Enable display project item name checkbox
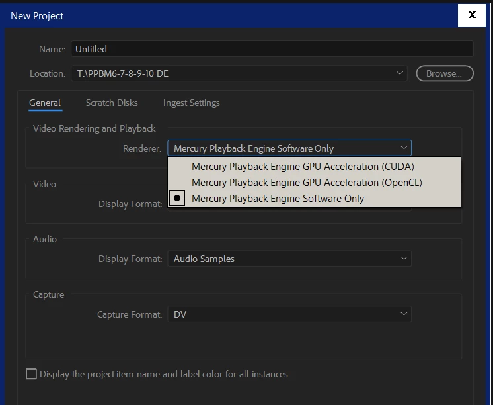 click(31, 374)
